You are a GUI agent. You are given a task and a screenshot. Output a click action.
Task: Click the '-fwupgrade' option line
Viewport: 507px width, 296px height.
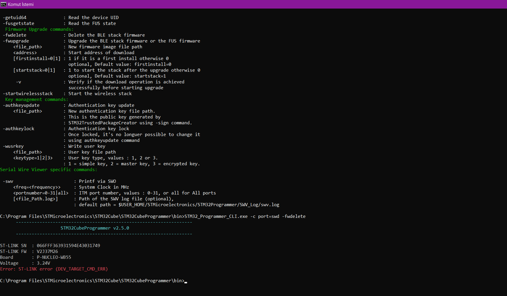(102, 41)
